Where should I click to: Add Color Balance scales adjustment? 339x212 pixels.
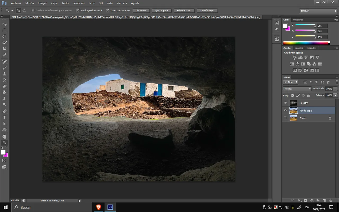click(x=297, y=64)
